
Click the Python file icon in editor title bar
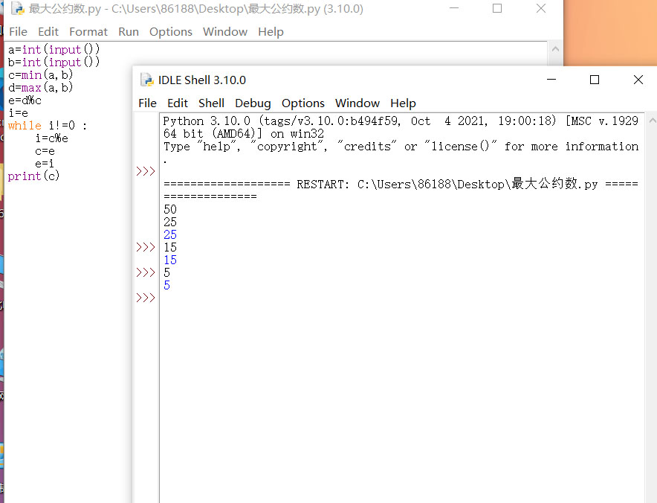pyautogui.click(x=18, y=8)
